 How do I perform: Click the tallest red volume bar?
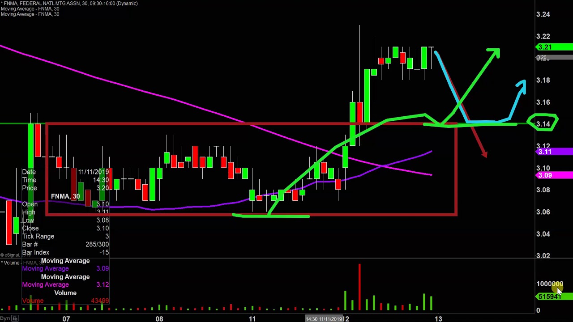[x=359, y=287]
